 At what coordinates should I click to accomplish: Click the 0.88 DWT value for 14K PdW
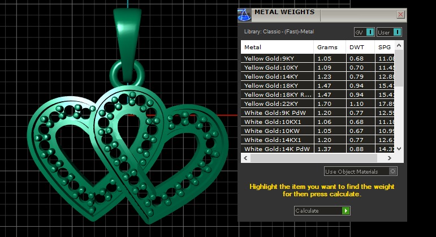point(356,149)
